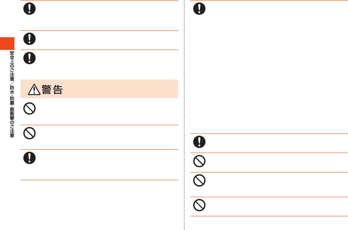Click the vertical 防水・防塵・耐衝撃のご注意 sidebar label

(x=12, y=111)
